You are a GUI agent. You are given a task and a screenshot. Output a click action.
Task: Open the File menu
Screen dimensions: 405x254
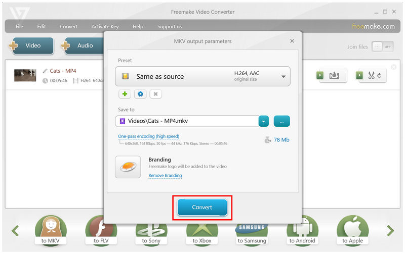[19, 26]
